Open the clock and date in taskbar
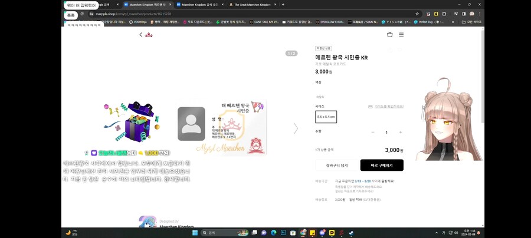Screen dimensions: 531x238 468,233
